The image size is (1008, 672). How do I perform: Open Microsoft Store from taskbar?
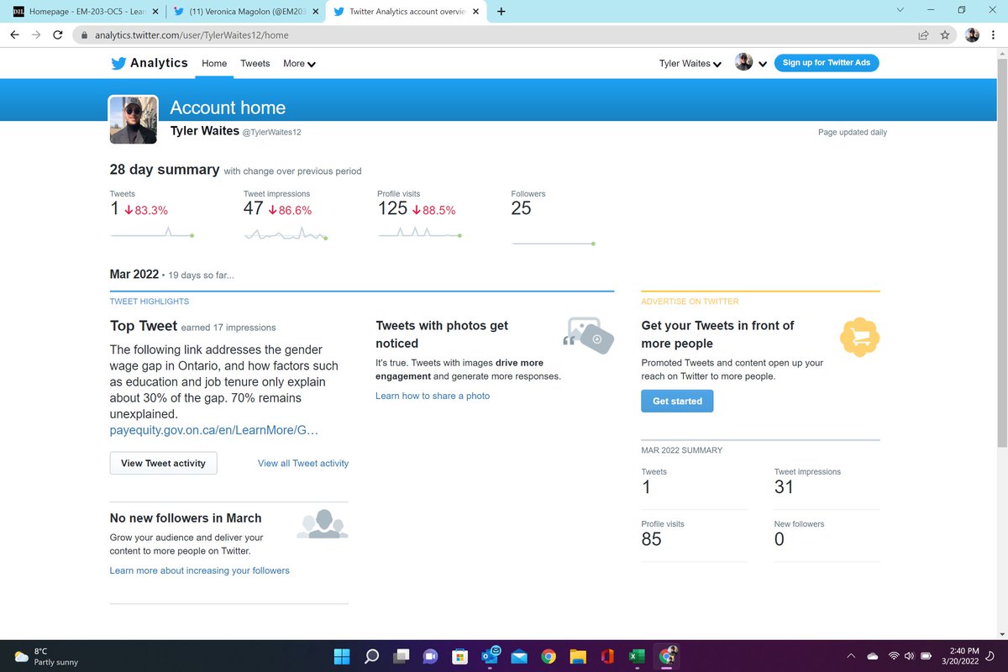pos(460,655)
